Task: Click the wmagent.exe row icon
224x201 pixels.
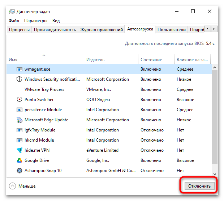Action: click(20, 69)
